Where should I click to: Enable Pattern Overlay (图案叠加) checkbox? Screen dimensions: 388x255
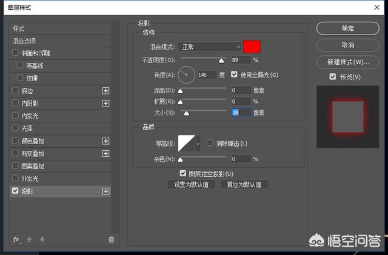(x=15, y=166)
